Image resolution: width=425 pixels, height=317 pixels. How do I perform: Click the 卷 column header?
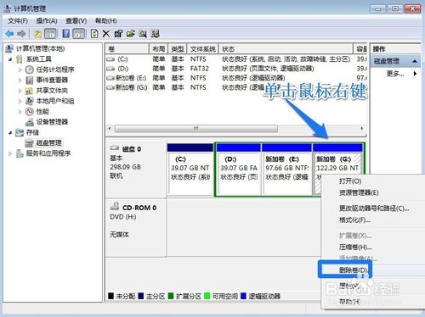[x=127, y=49]
